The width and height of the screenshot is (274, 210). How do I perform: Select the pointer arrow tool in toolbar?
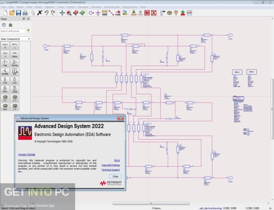33,13
